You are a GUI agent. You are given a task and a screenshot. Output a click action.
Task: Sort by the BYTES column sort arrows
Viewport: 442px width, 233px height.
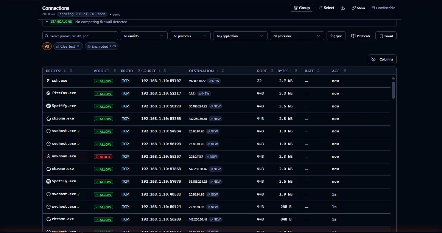pos(291,71)
